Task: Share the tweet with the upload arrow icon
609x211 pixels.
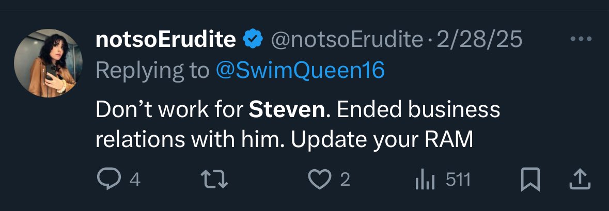Action: coord(579,180)
